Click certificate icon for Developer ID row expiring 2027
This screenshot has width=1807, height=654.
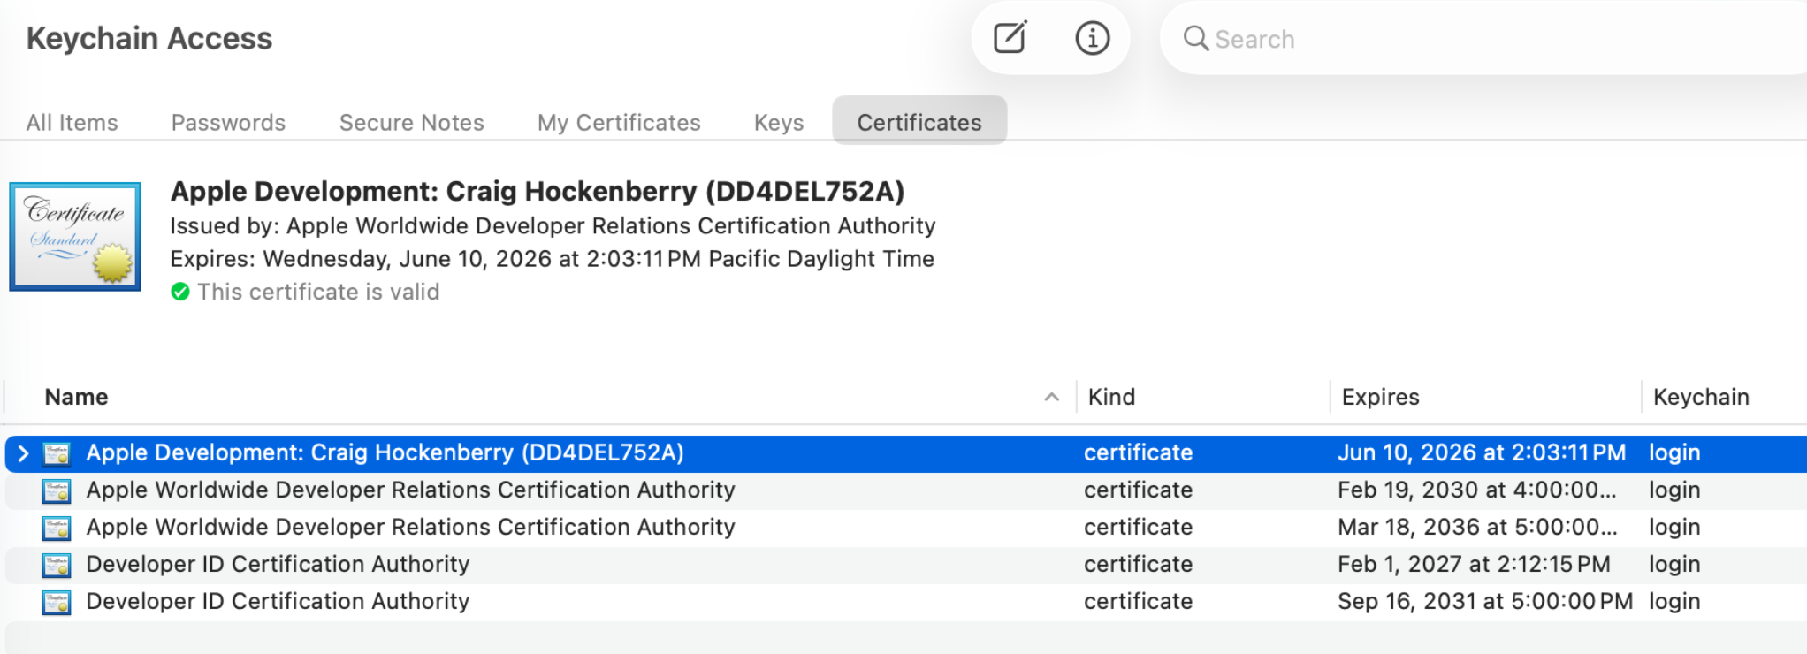point(57,565)
